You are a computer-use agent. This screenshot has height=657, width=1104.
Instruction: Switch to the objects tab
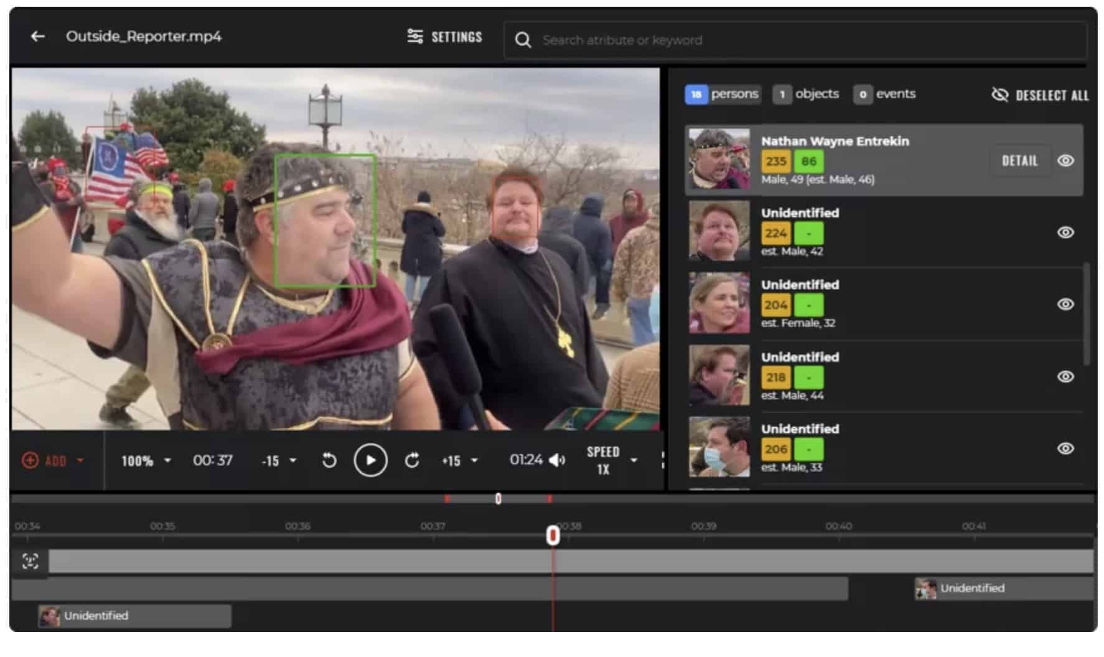point(805,94)
